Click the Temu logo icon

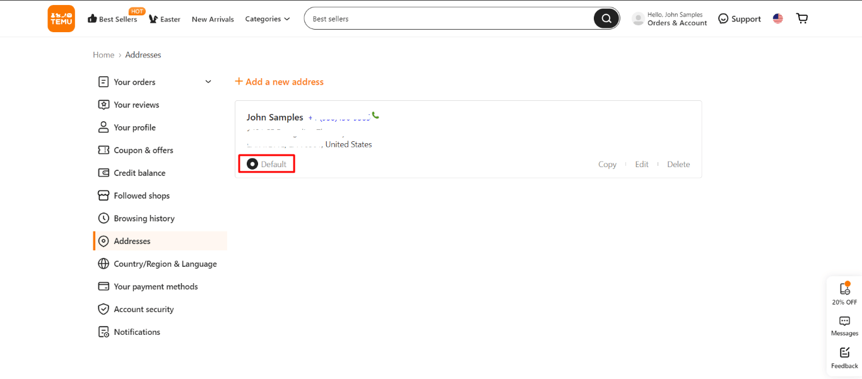point(61,19)
